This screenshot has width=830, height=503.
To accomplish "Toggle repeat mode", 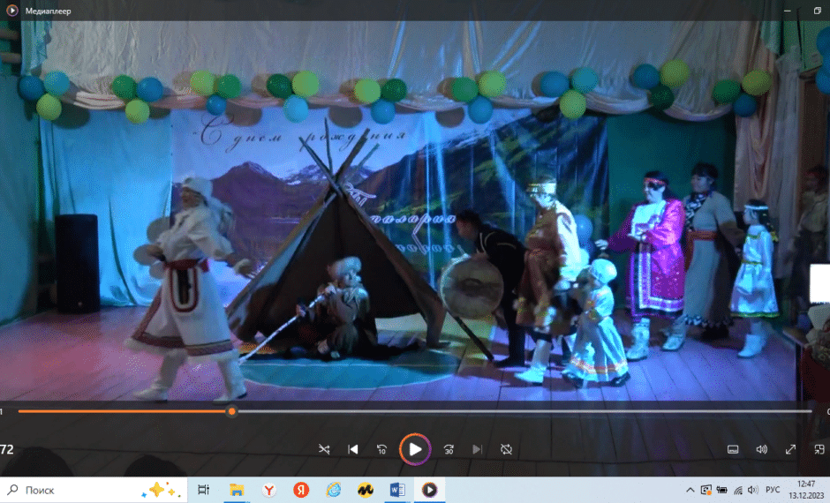I will 506,449.
